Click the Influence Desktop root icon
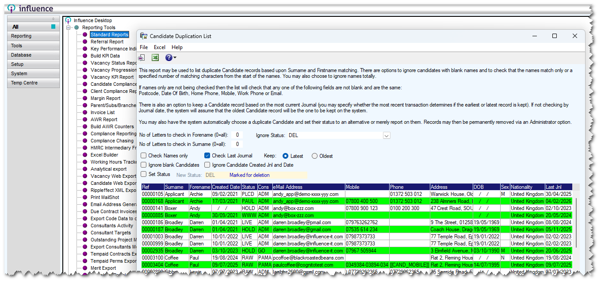This screenshot has width=601, height=283. (x=68, y=20)
